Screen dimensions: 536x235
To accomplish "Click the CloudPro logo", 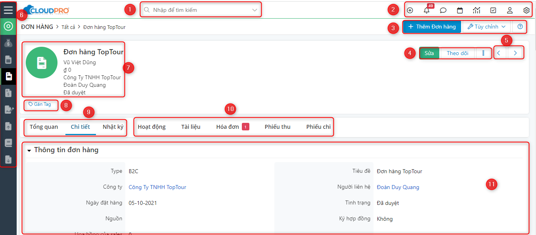I will tap(46, 10).
